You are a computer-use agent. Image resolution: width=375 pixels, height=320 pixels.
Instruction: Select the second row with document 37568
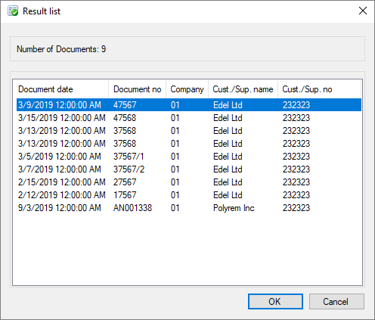click(189, 144)
